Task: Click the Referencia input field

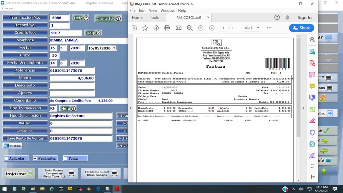Action: click(x=72, y=70)
